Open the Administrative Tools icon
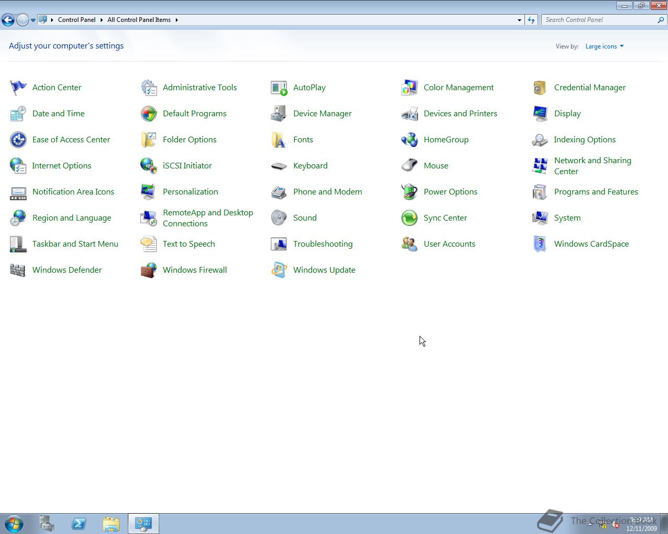 149,88
